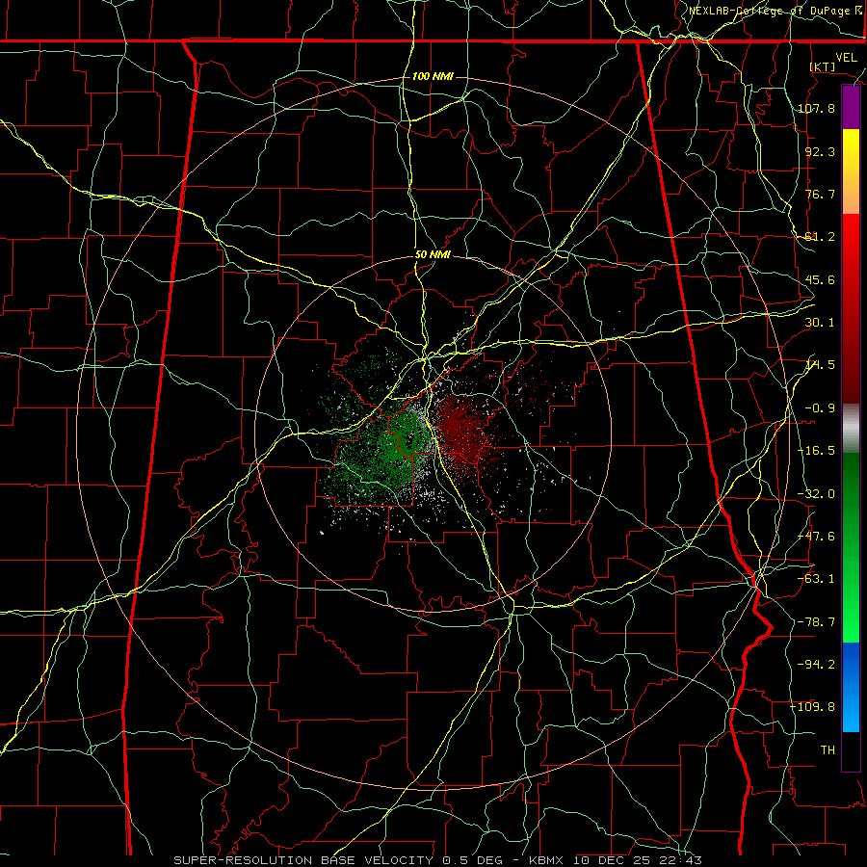Click the blue segment of the color bar
The image size is (867, 867).
(851, 687)
